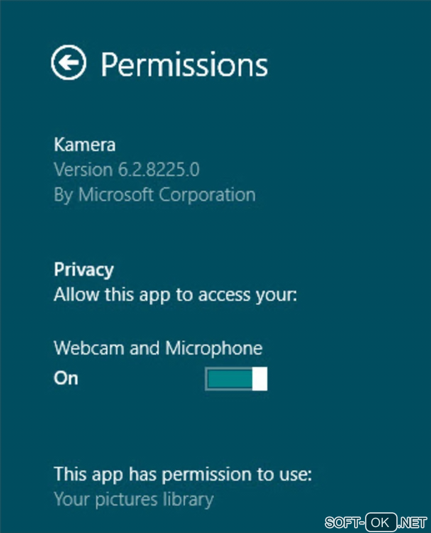
Task: Click the back arrow icon
Action: tap(68, 63)
